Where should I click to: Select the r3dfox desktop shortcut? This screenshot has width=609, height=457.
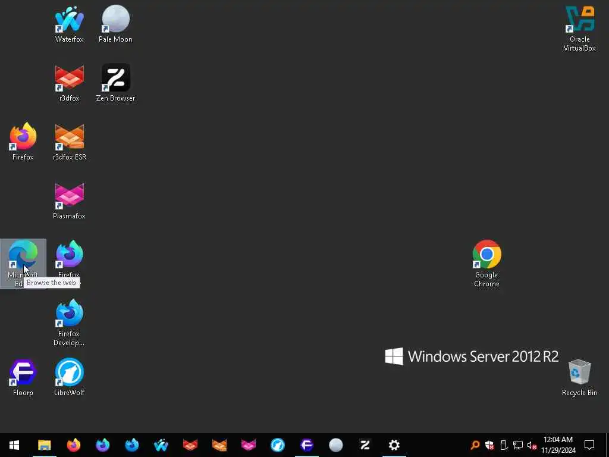click(69, 83)
